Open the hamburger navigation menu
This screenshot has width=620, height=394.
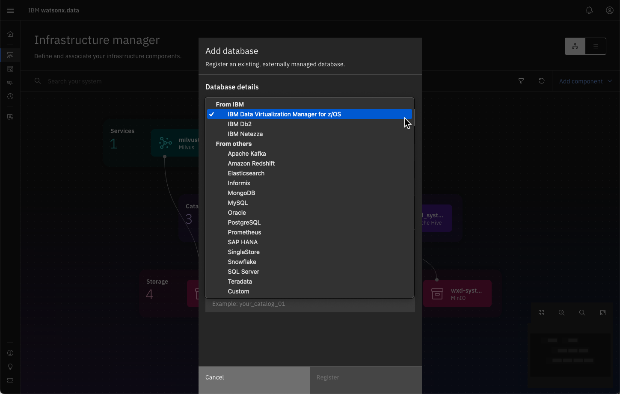point(10,10)
